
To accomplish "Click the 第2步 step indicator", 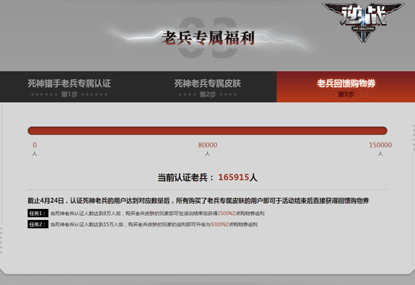I will coord(207,94).
